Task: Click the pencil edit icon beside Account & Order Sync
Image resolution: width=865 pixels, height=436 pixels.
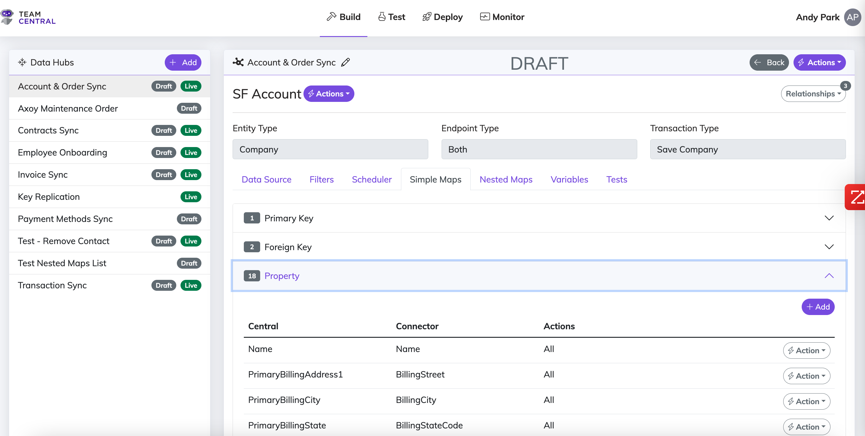Action: click(x=345, y=62)
